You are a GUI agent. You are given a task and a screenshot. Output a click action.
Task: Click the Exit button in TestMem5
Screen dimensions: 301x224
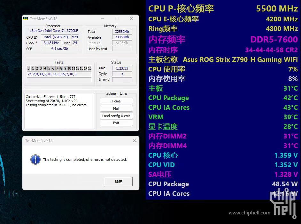[x=116, y=123]
